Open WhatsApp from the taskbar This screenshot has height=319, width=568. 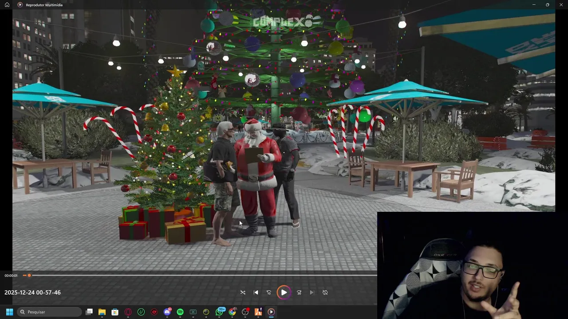click(x=220, y=312)
